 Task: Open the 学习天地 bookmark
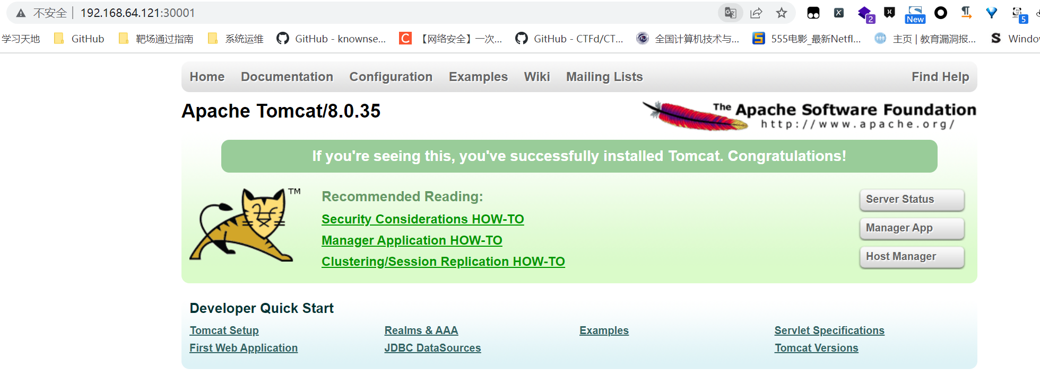click(x=20, y=38)
